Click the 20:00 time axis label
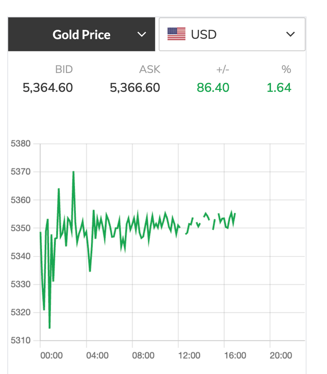Screen dimensions: 327x374 (281, 355)
